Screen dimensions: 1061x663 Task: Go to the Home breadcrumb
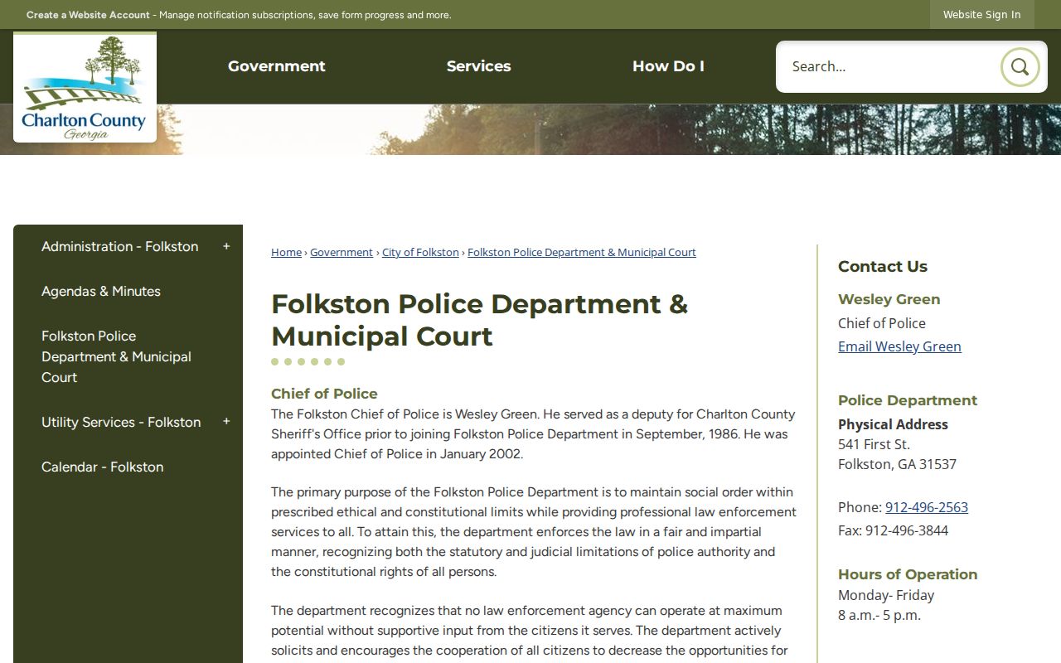[286, 252]
